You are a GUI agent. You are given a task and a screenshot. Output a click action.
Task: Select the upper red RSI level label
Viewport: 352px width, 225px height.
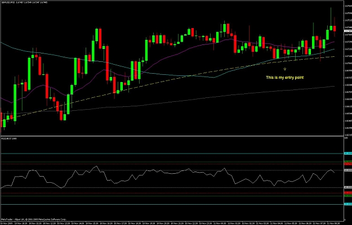pos(348,164)
